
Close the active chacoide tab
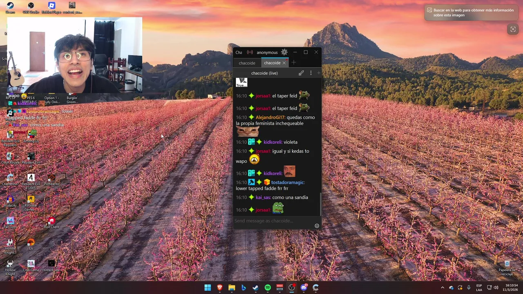(x=284, y=63)
